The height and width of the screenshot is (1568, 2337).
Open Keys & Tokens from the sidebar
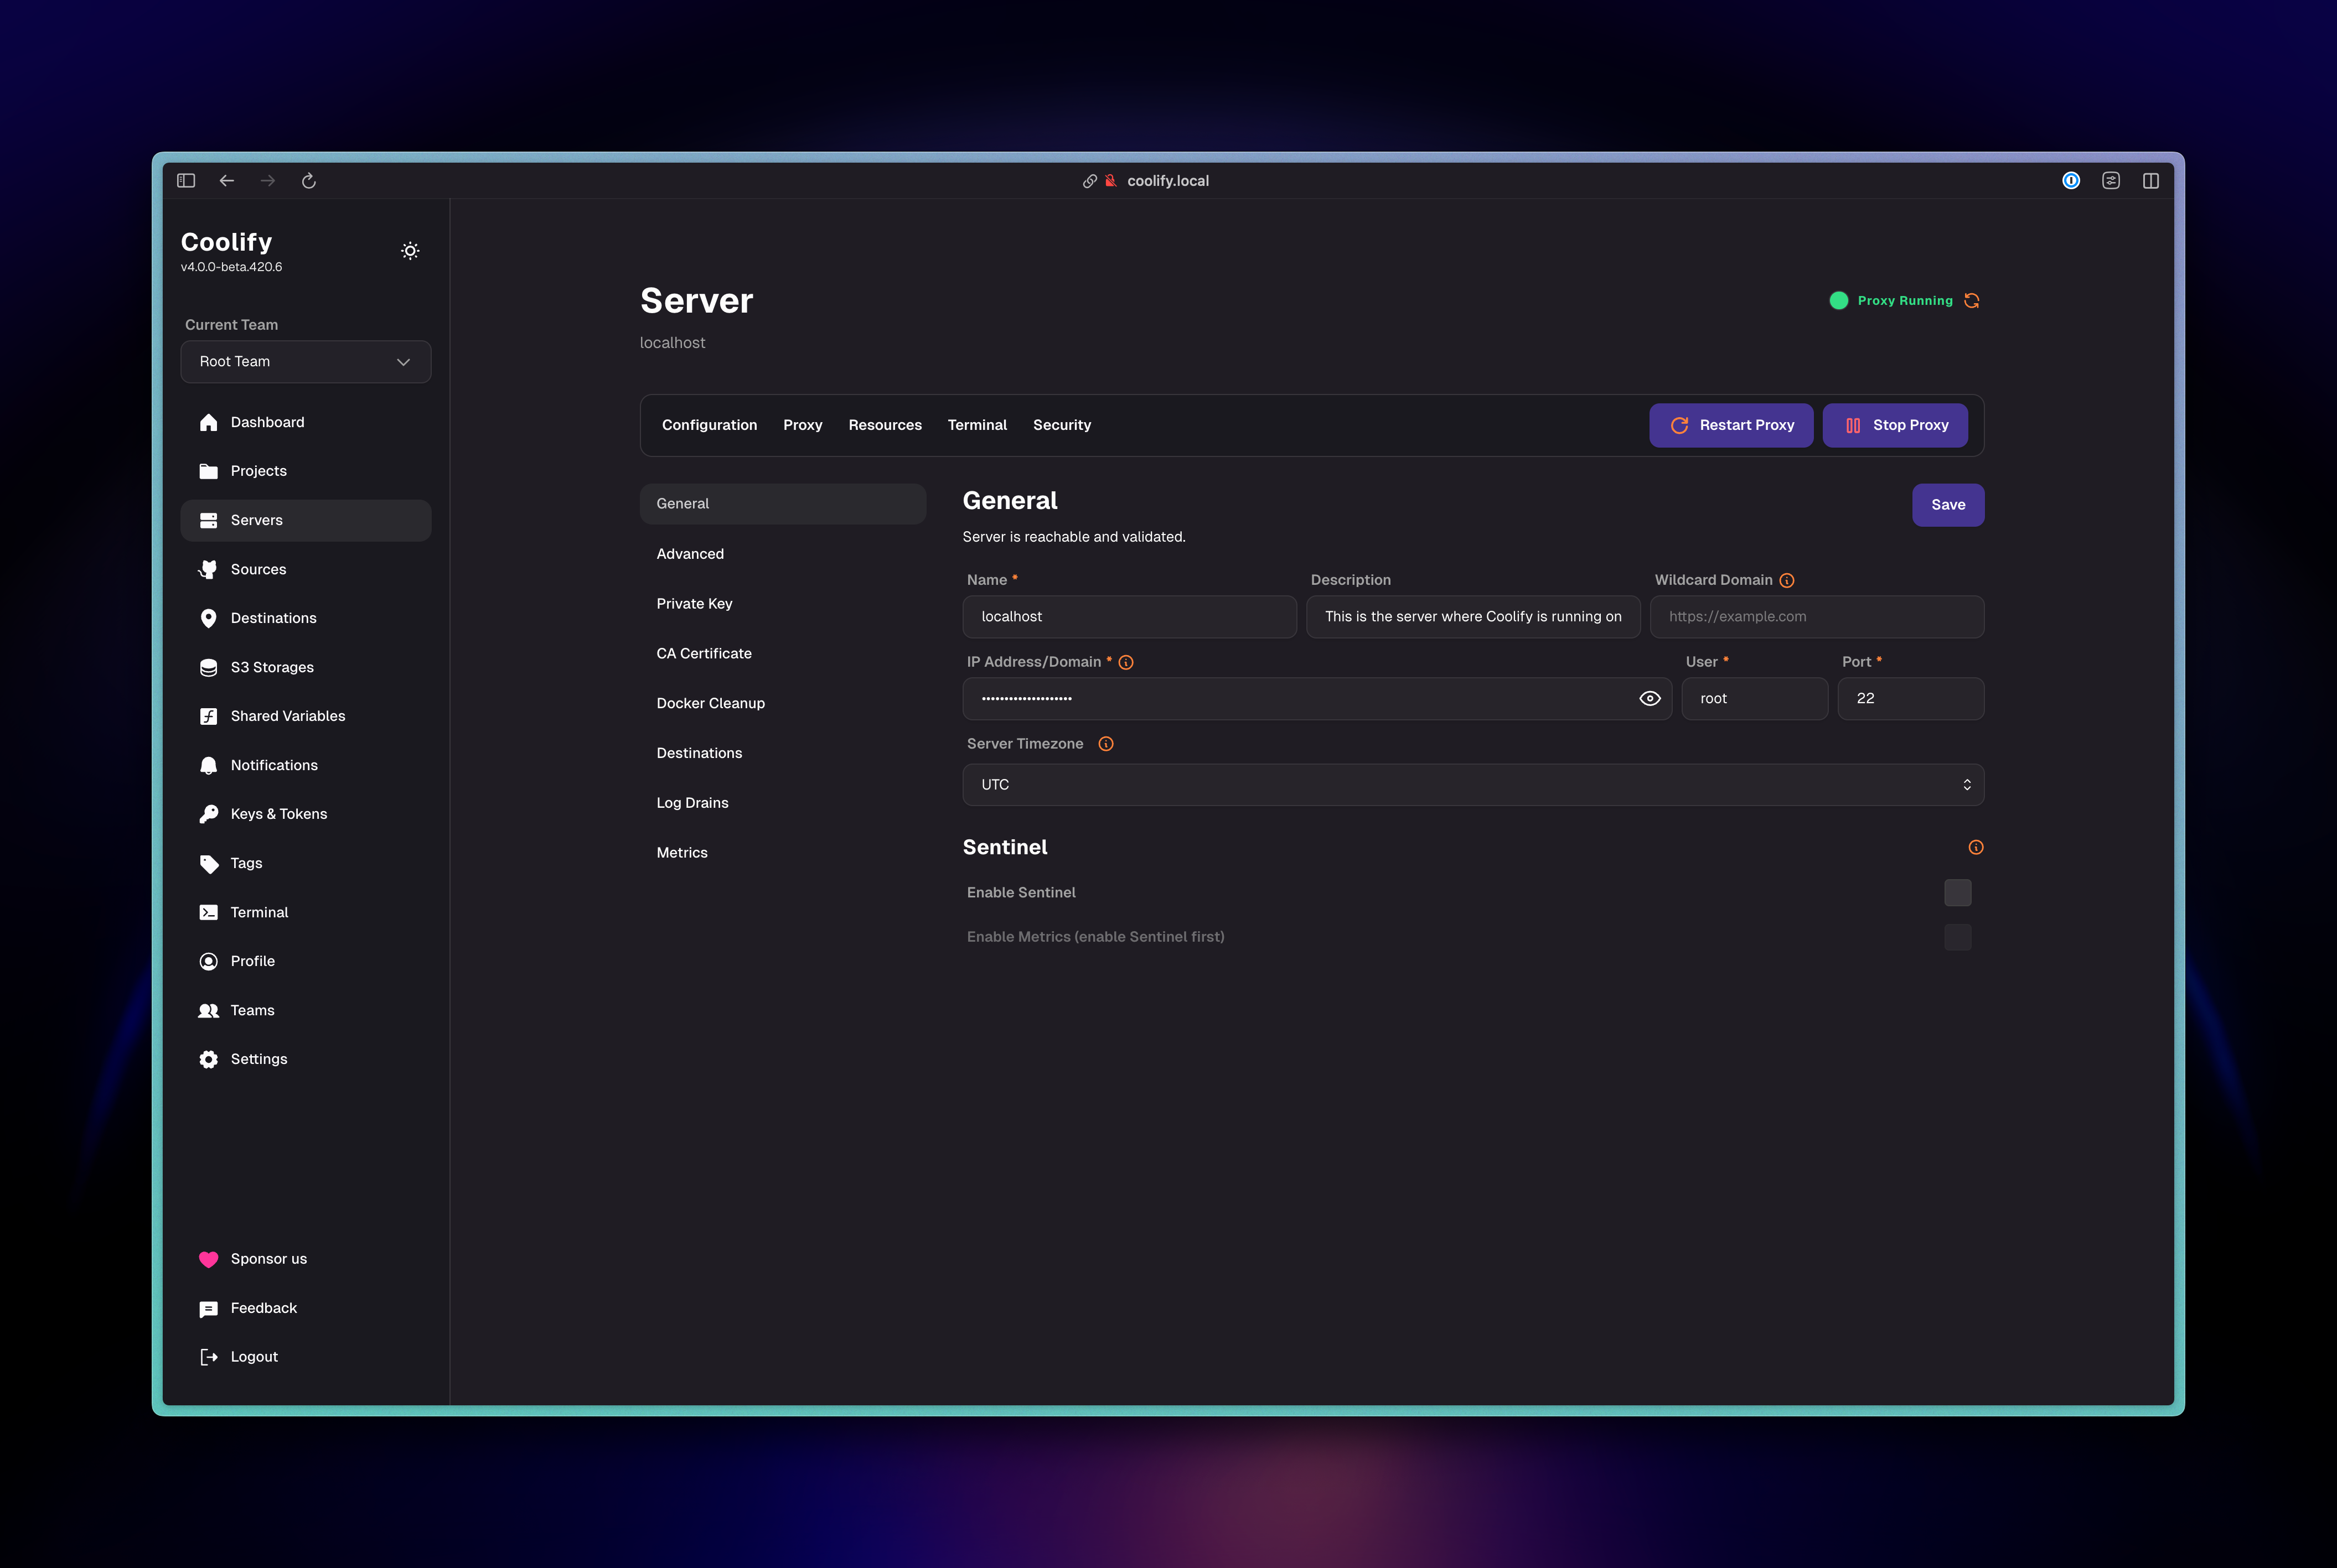tap(278, 814)
